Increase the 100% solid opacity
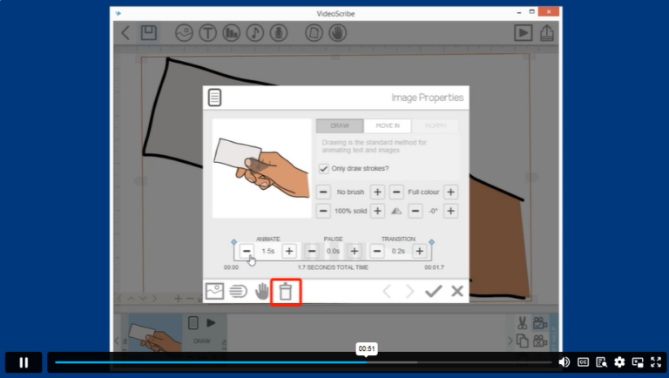The image size is (669, 378). (377, 211)
